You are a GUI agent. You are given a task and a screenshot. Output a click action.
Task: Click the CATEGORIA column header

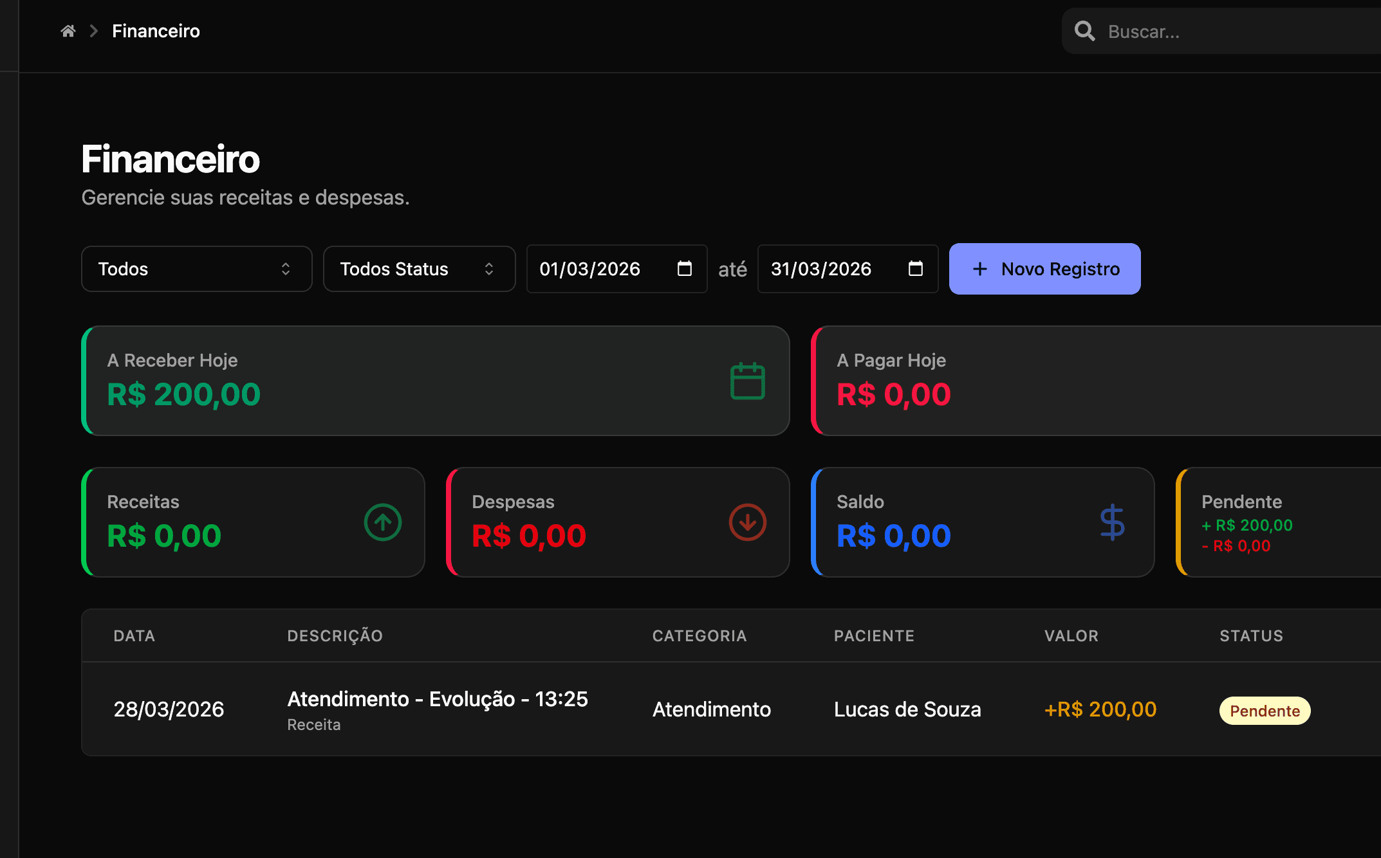700,635
